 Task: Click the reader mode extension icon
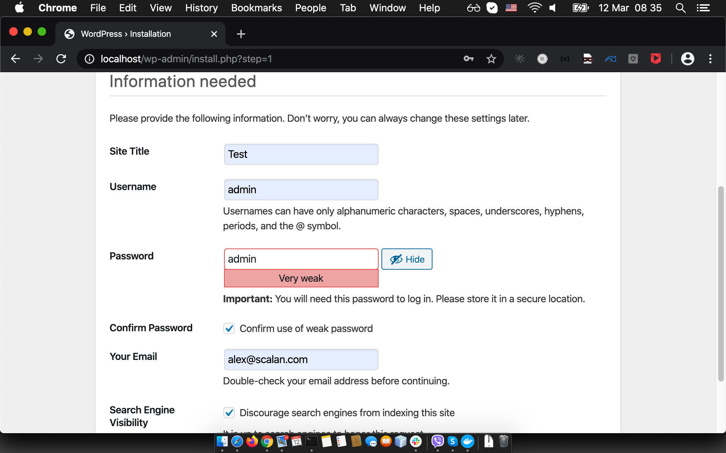coord(542,59)
